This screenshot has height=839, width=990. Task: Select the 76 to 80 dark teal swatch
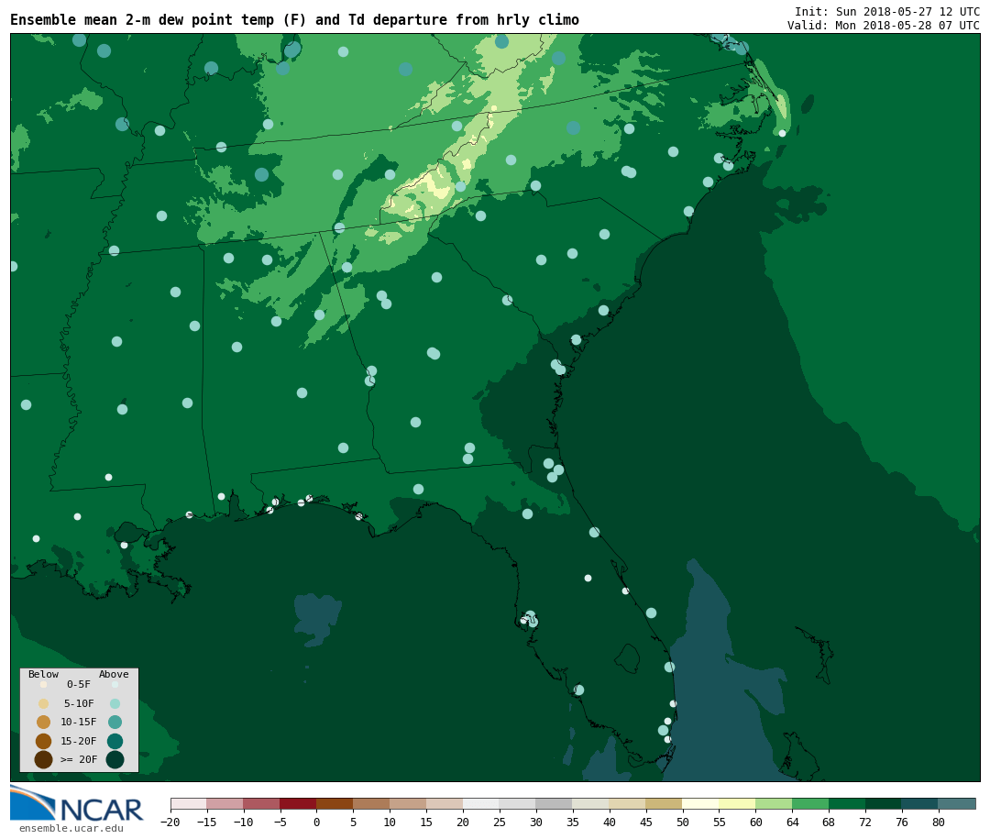(x=921, y=803)
